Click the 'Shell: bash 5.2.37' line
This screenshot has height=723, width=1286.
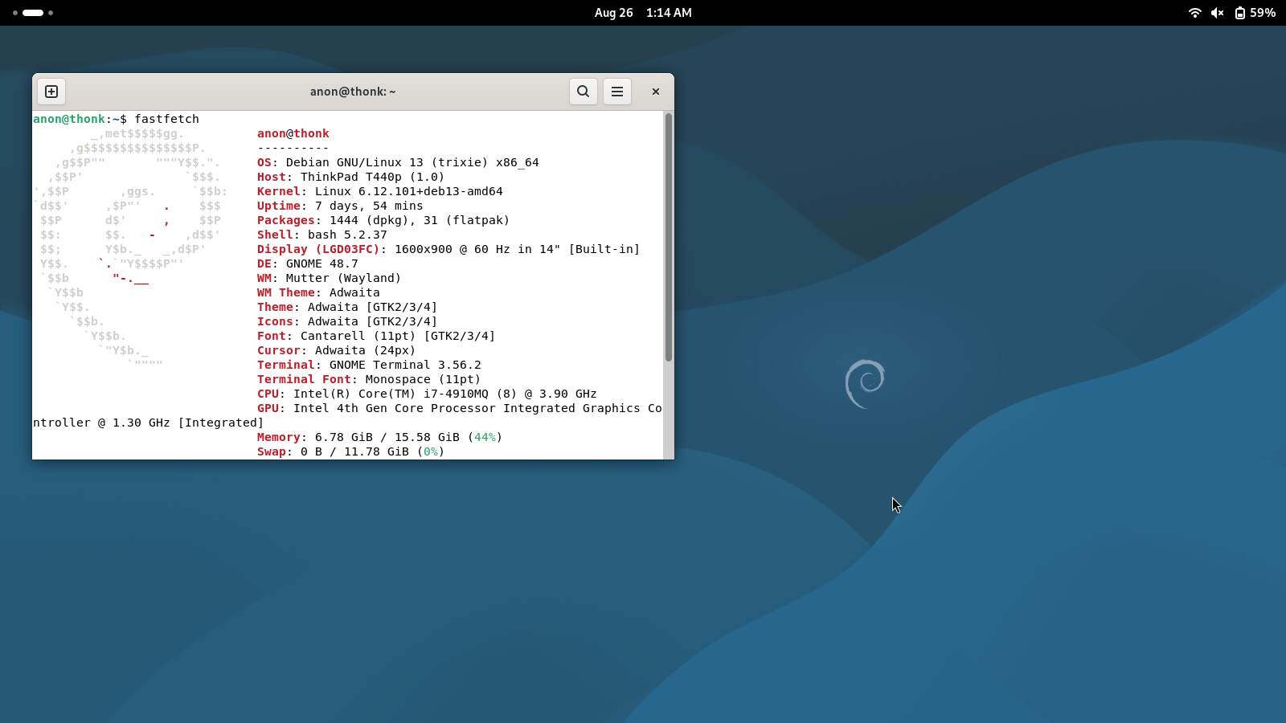click(322, 235)
